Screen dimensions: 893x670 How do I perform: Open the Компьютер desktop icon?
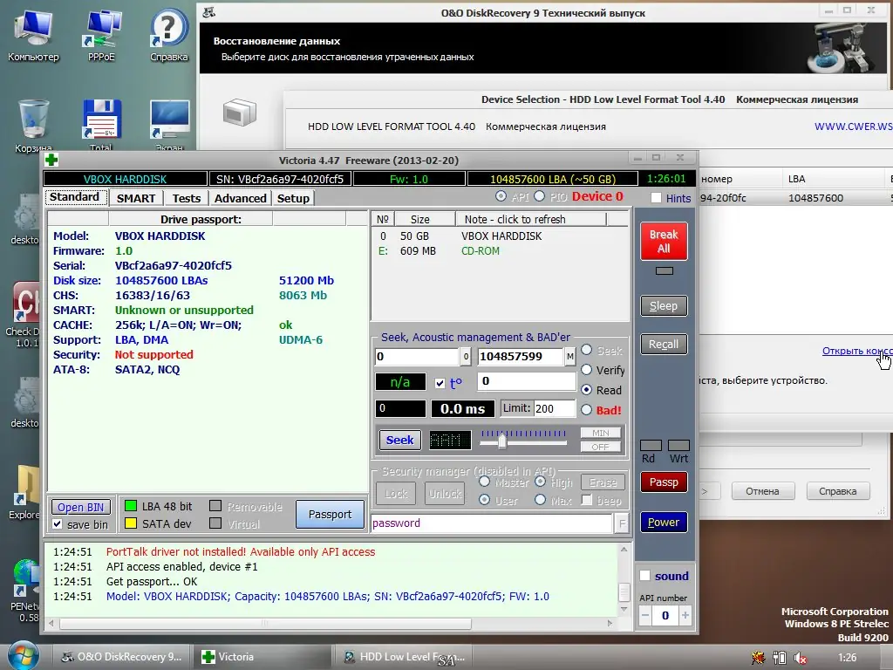pyautogui.click(x=33, y=34)
